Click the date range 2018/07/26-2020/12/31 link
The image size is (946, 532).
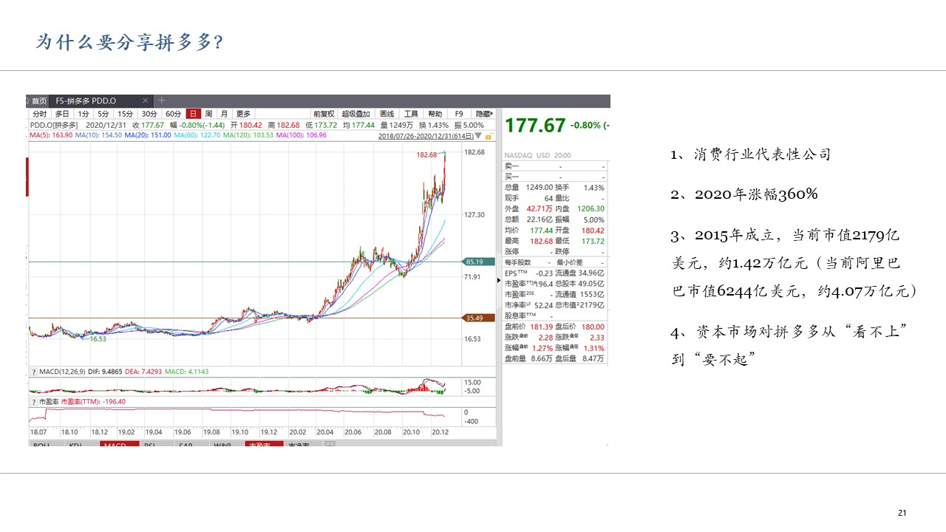tap(425, 136)
